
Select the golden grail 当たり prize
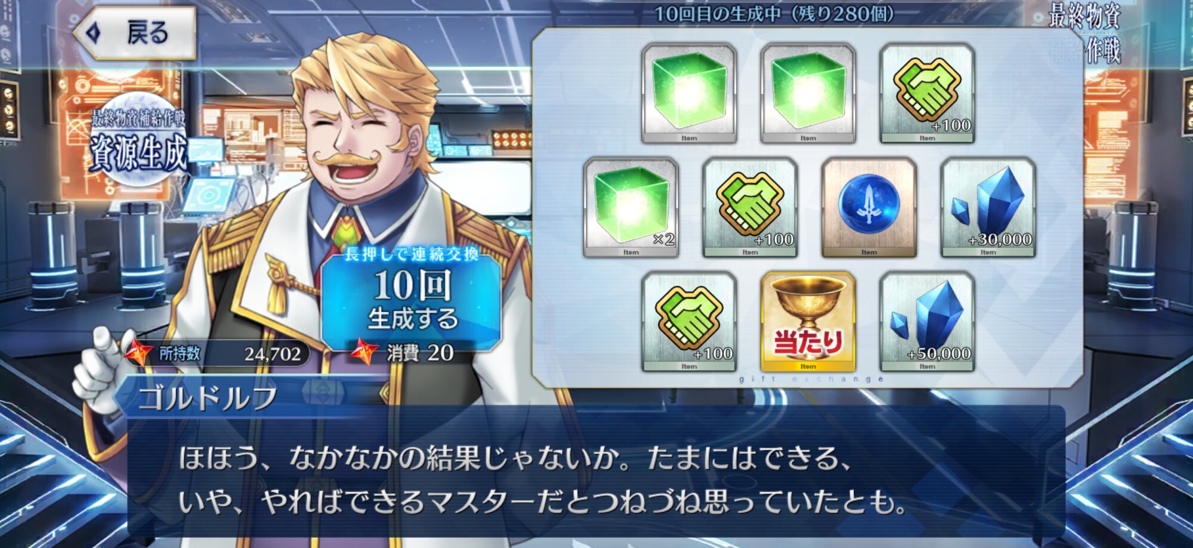coord(808,322)
